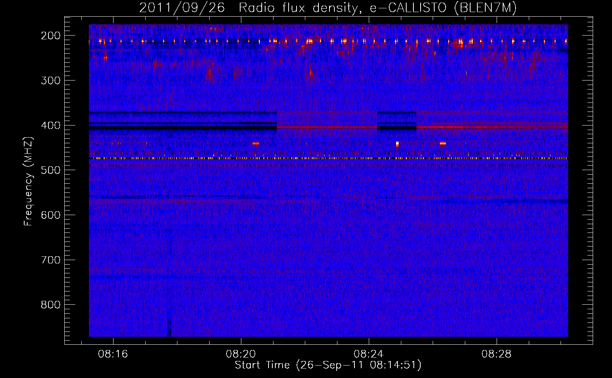Click the yellow dotted interference line near 475 MHz
The height and width of the screenshot is (378, 612).
pos(328,158)
